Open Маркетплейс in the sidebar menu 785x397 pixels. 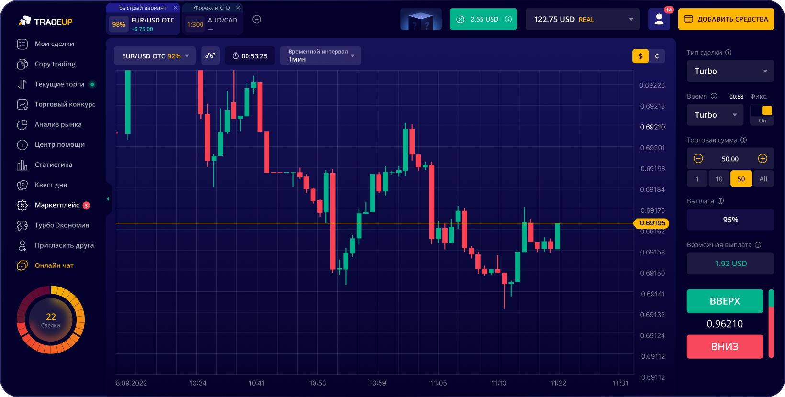pos(57,205)
